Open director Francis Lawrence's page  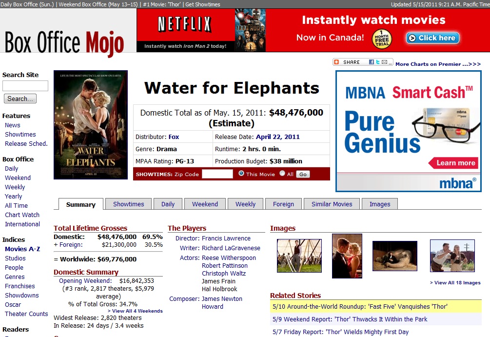pos(226,238)
